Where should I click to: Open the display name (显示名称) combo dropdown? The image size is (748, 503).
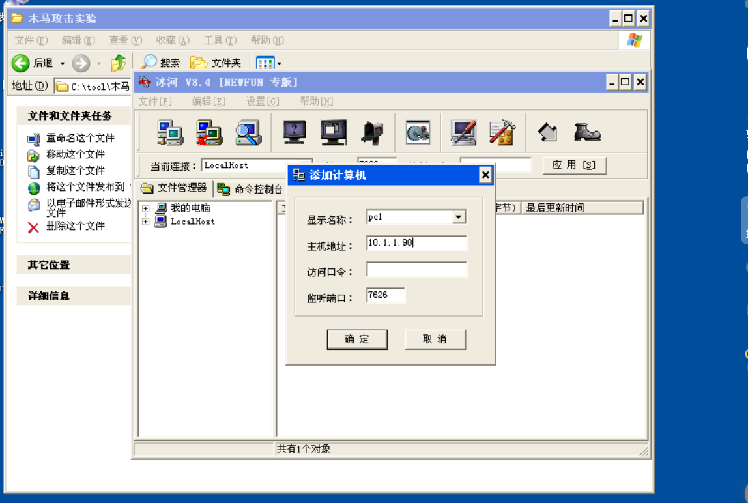(459, 217)
